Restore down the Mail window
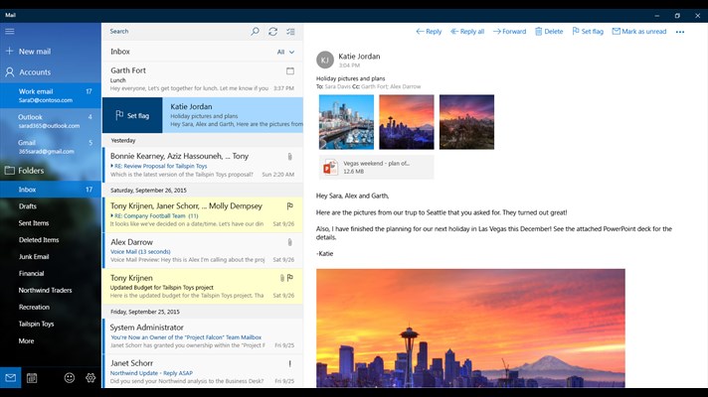 [x=677, y=15]
